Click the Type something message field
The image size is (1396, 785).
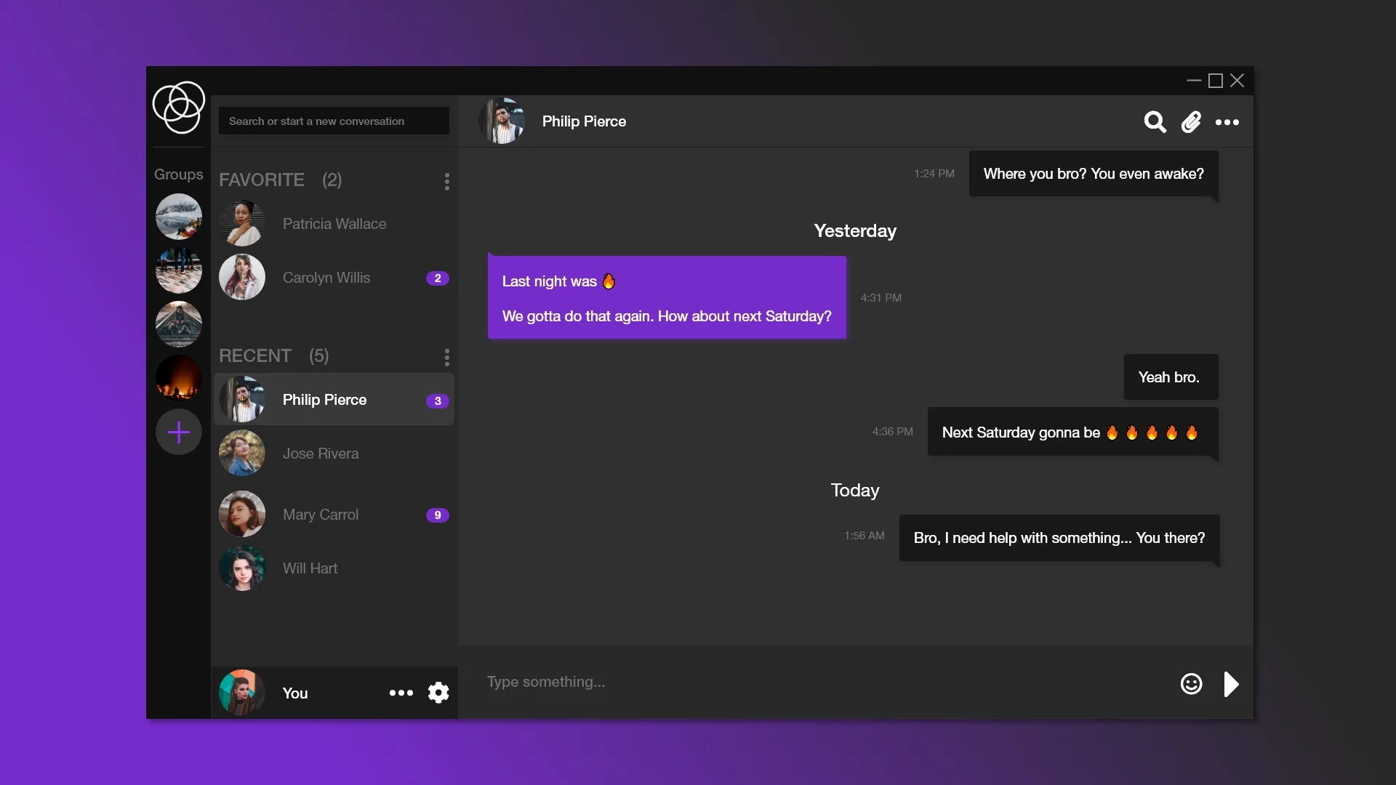[822, 683]
